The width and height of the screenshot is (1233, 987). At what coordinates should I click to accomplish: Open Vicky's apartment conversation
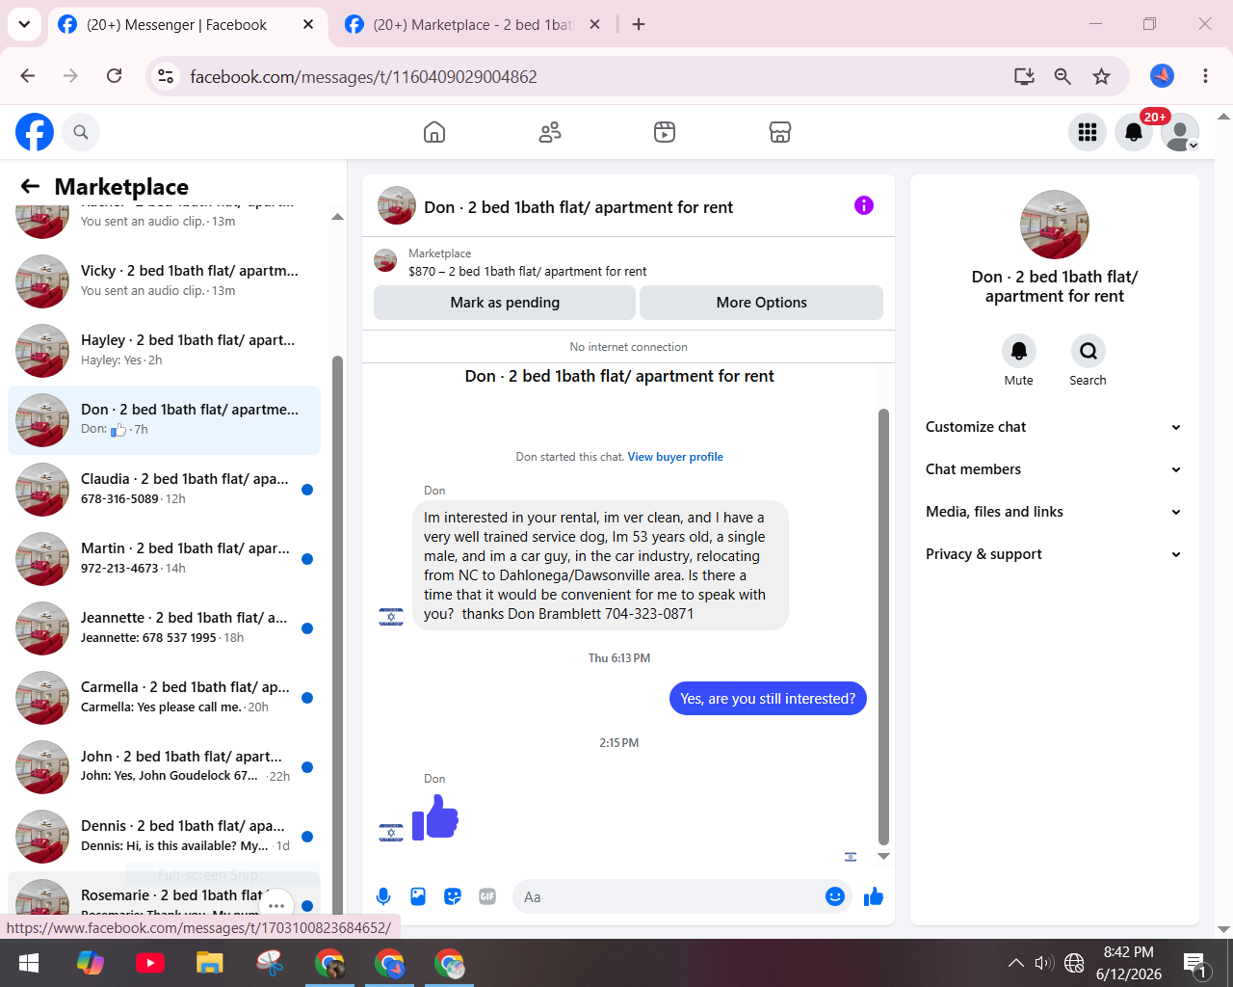[x=164, y=280]
